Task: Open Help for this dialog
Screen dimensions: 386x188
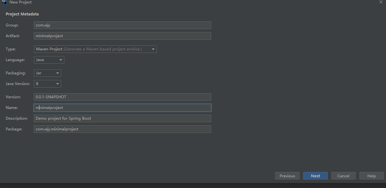Action: point(371,176)
